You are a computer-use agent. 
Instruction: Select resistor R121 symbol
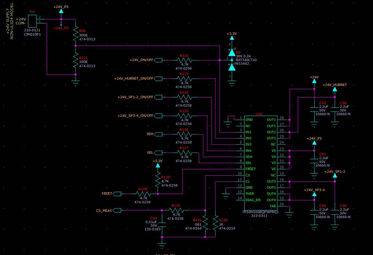pos(76,60)
